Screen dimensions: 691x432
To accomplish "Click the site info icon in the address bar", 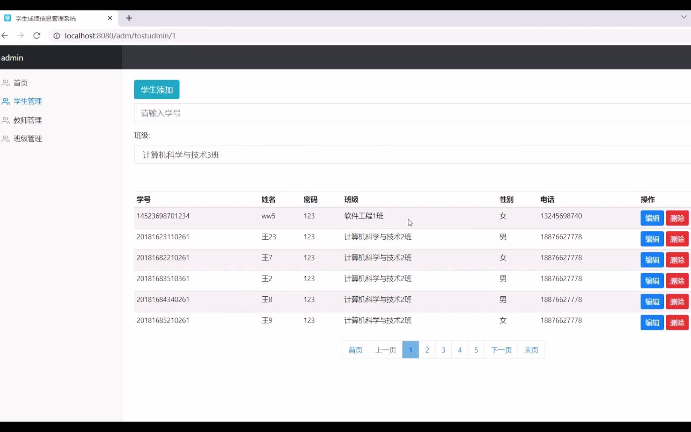I will pyautogui.click(x=57, y=36).
